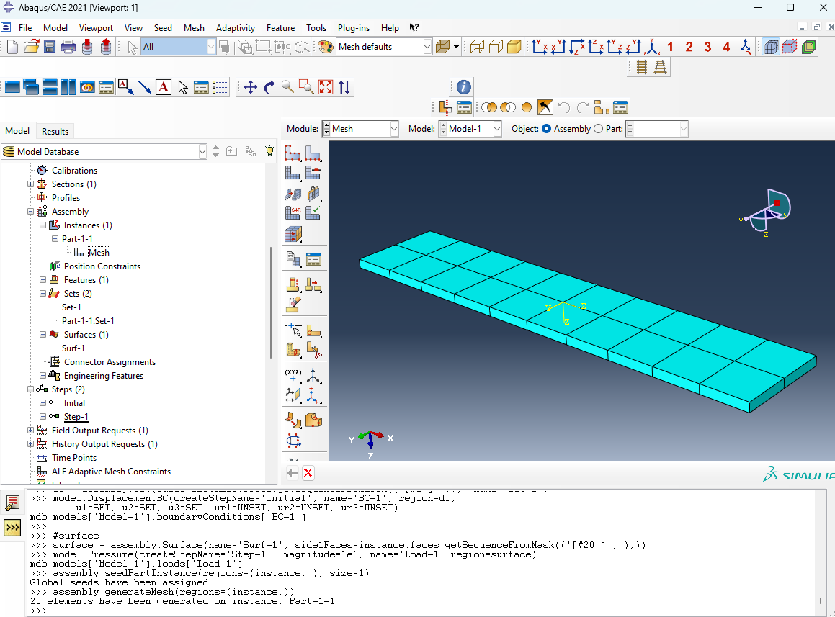The height and width of the screenshot is (617, 835).
Task: Click the Seed Part Instance tool
Action: 293,153
